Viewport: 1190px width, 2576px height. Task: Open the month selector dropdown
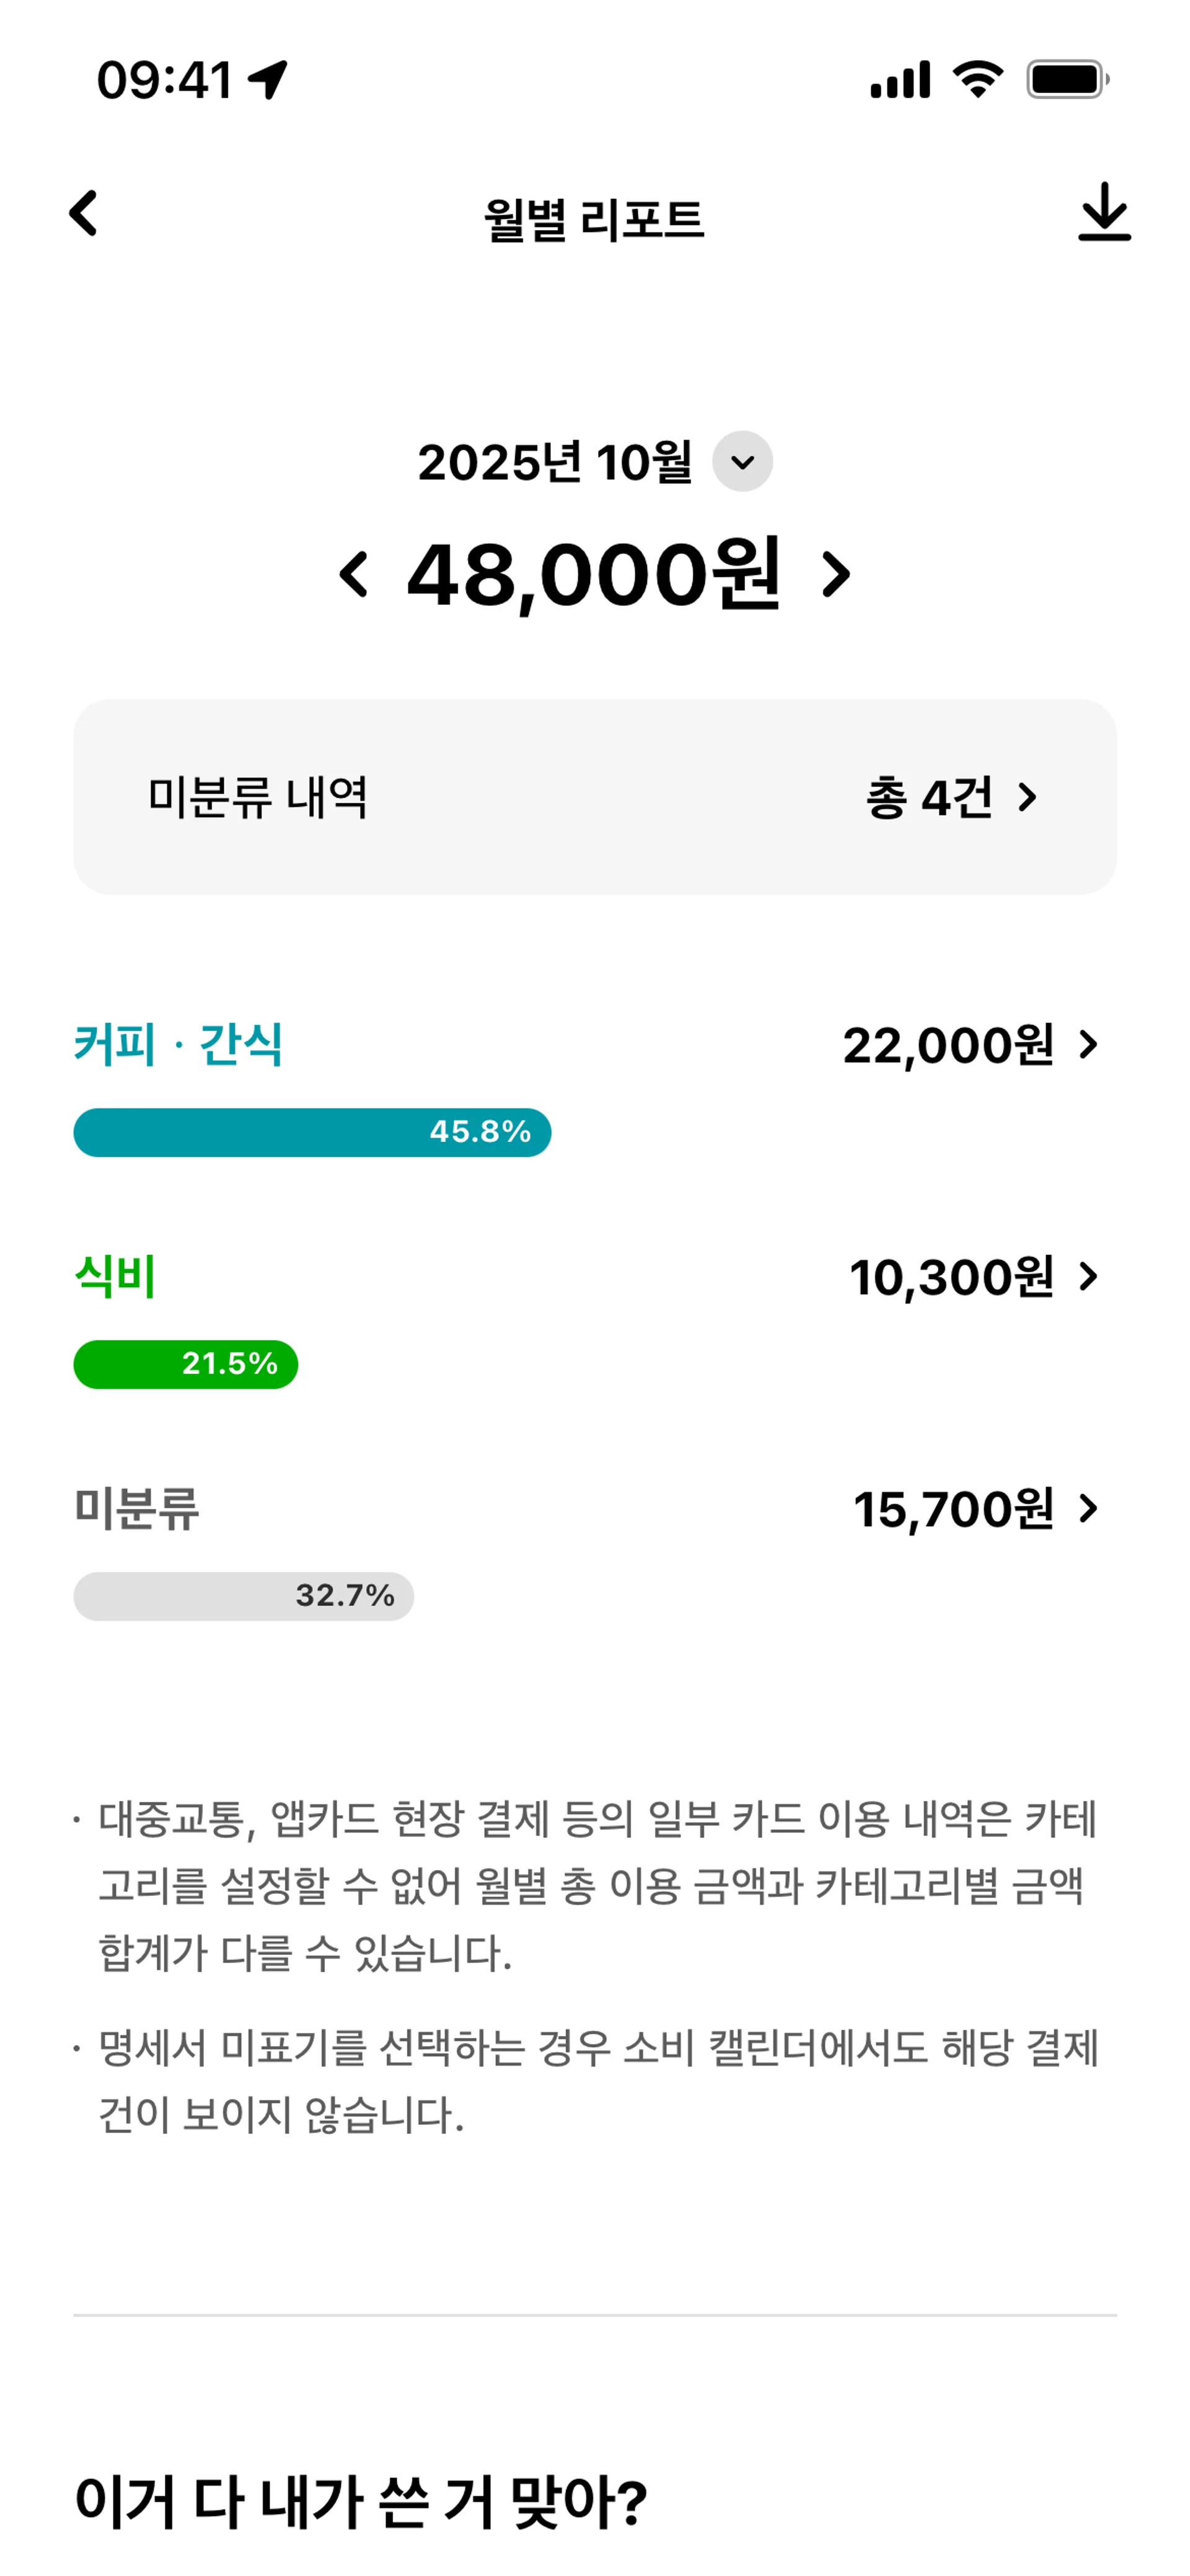pos(742,461)
